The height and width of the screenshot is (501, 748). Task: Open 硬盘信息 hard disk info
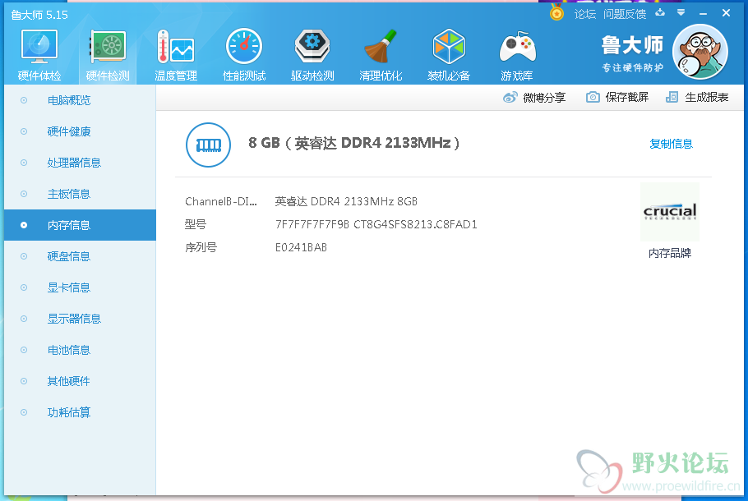point(80,256)
